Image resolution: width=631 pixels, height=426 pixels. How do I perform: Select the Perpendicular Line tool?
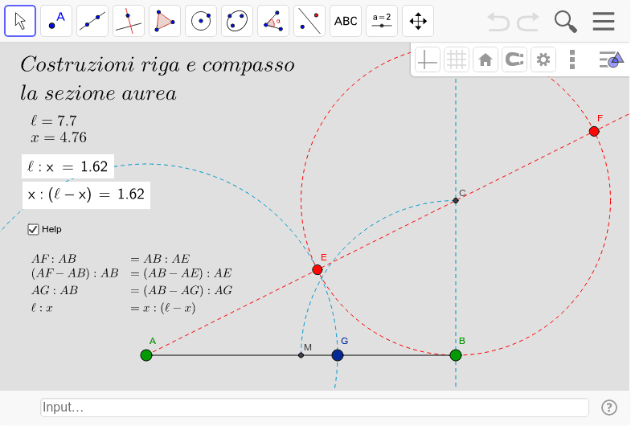coord(129,21)
